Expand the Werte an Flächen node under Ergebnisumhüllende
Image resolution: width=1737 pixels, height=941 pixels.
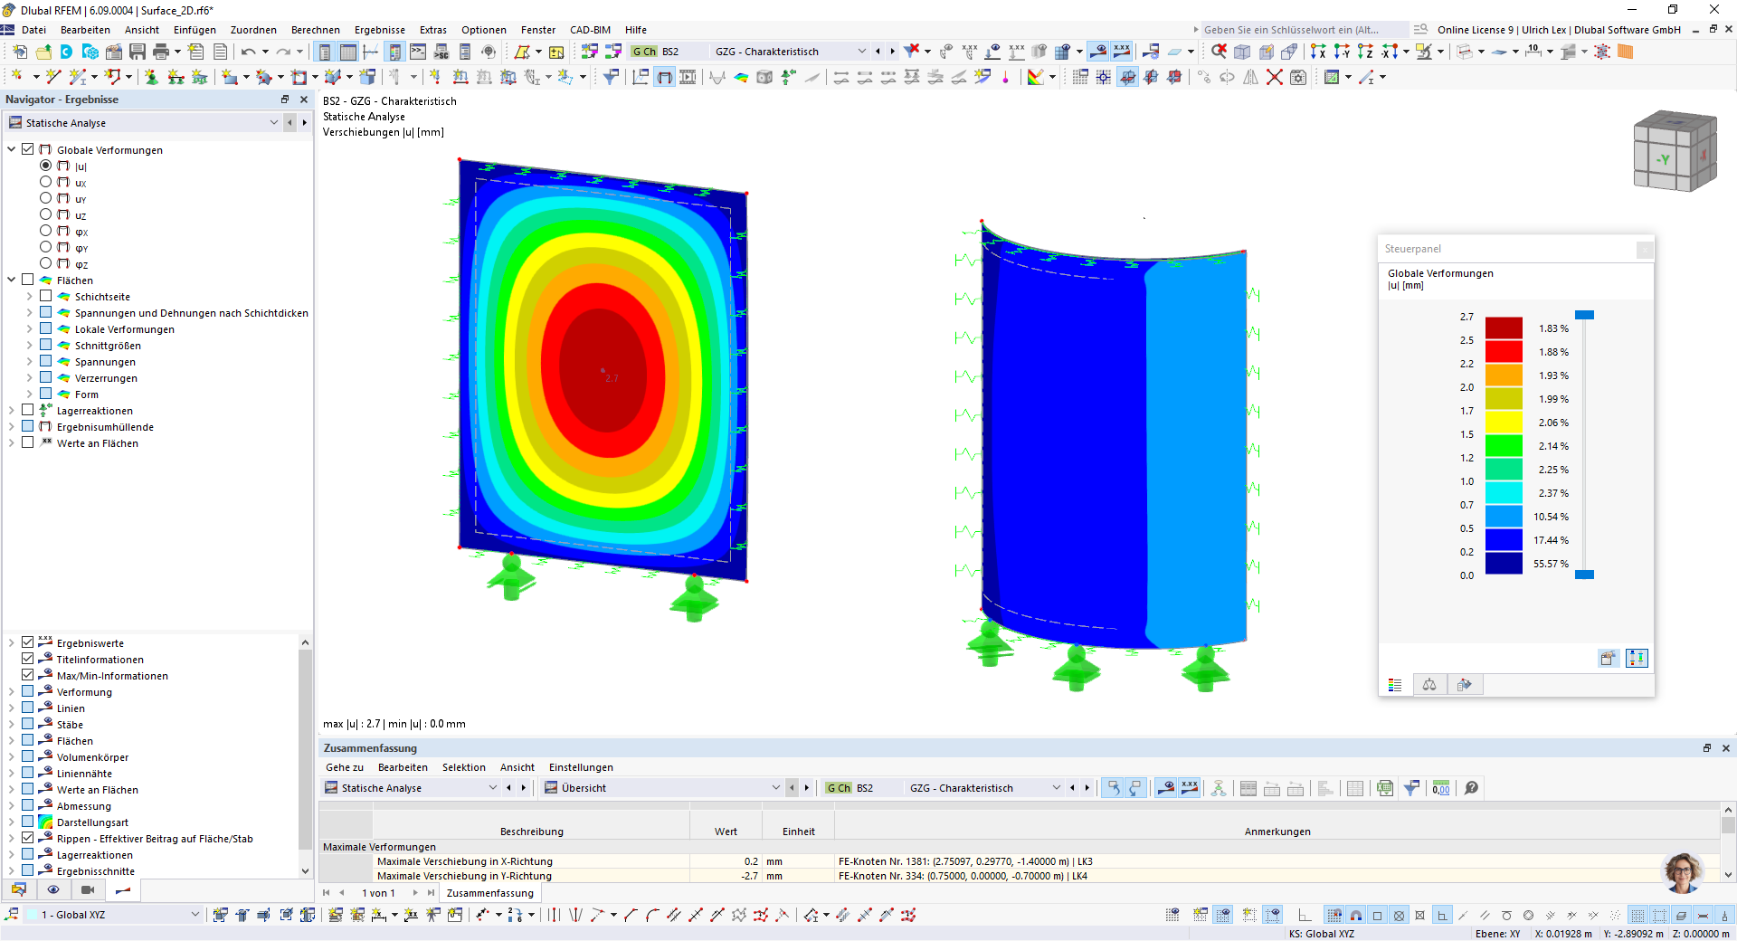click(12, 442)
